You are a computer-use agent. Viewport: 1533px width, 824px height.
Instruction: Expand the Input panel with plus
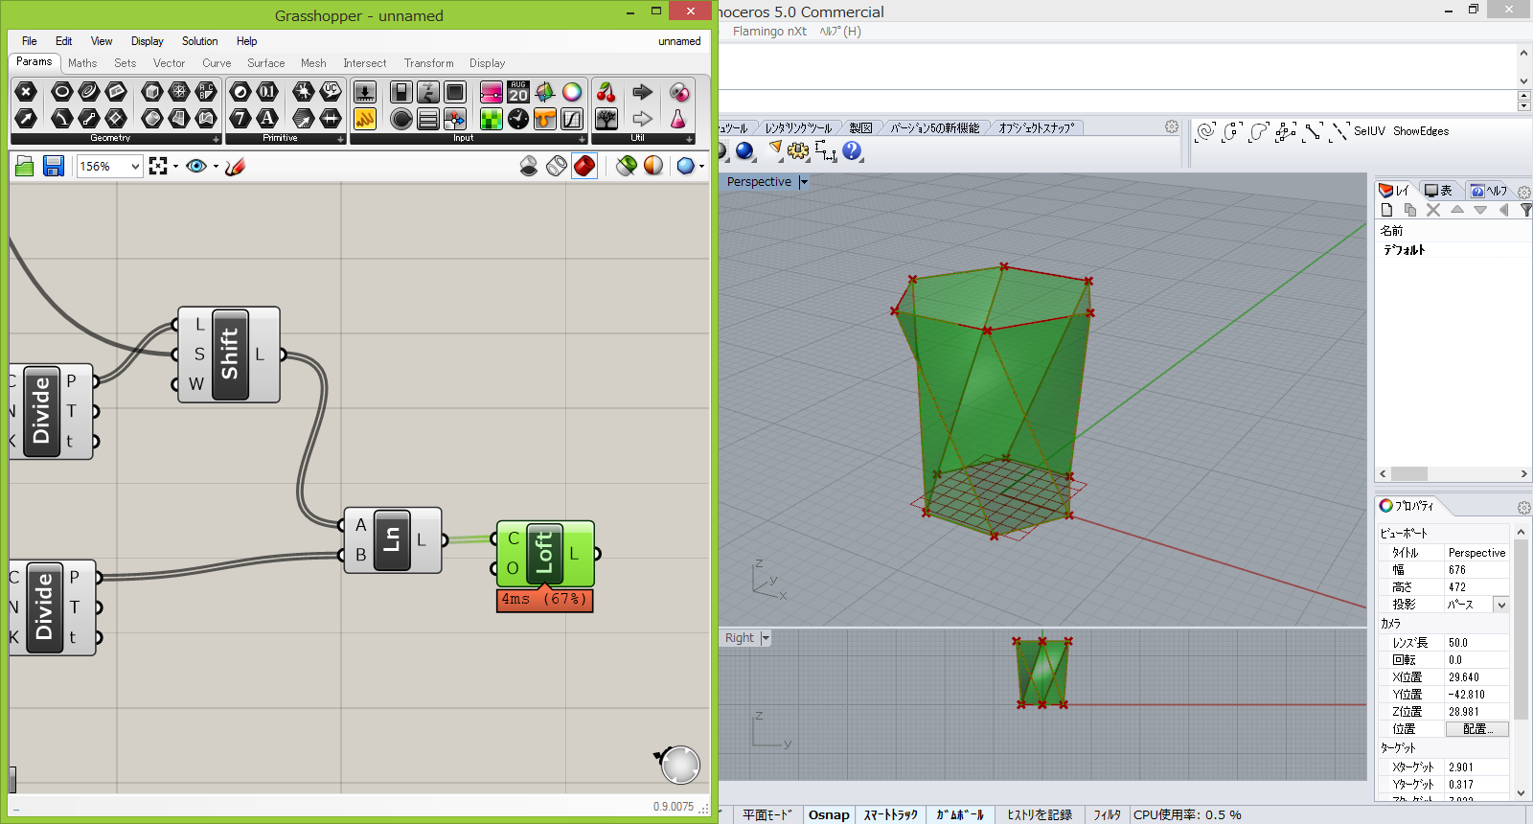point(582,139)
